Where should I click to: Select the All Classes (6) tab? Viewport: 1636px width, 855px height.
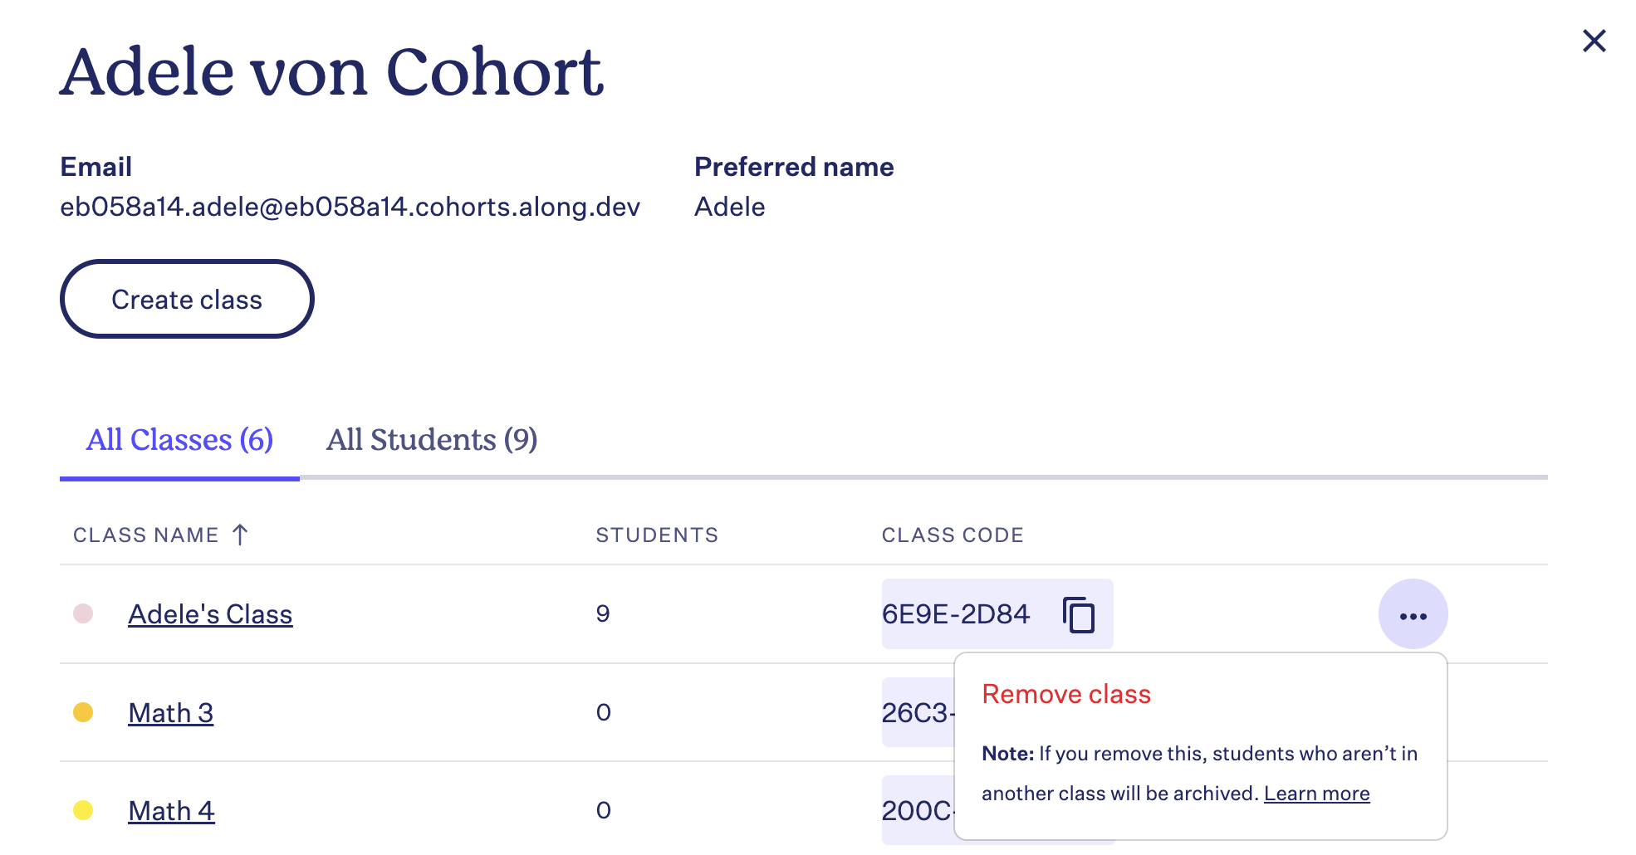coord(179,439)
